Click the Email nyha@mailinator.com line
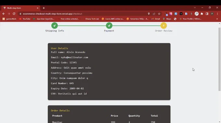Image resolution: width=221 pixels, height=123 pixels. click(x=70, y=57)
